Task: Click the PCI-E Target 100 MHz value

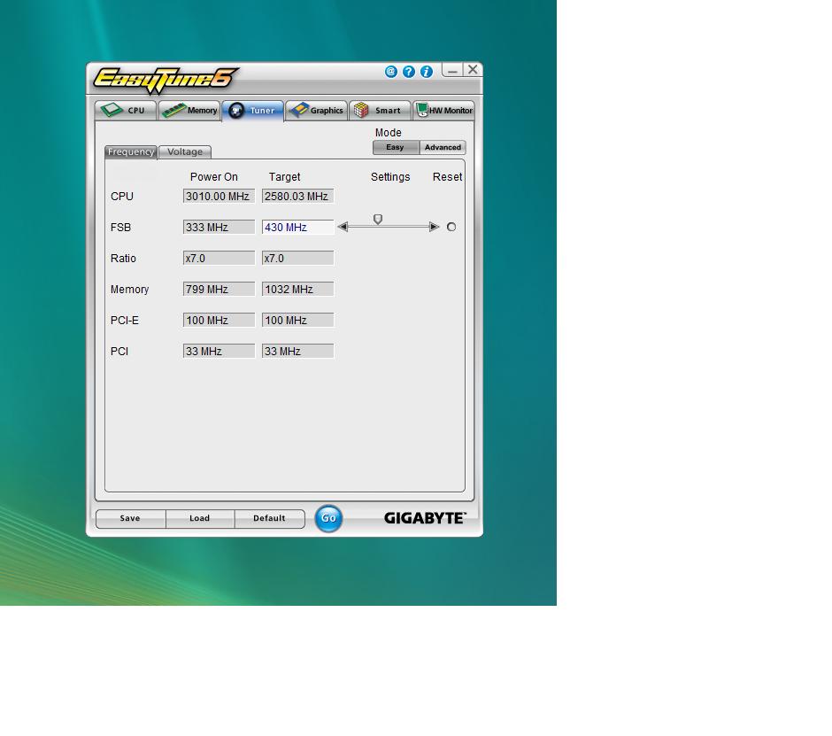Action: (297, 321)
